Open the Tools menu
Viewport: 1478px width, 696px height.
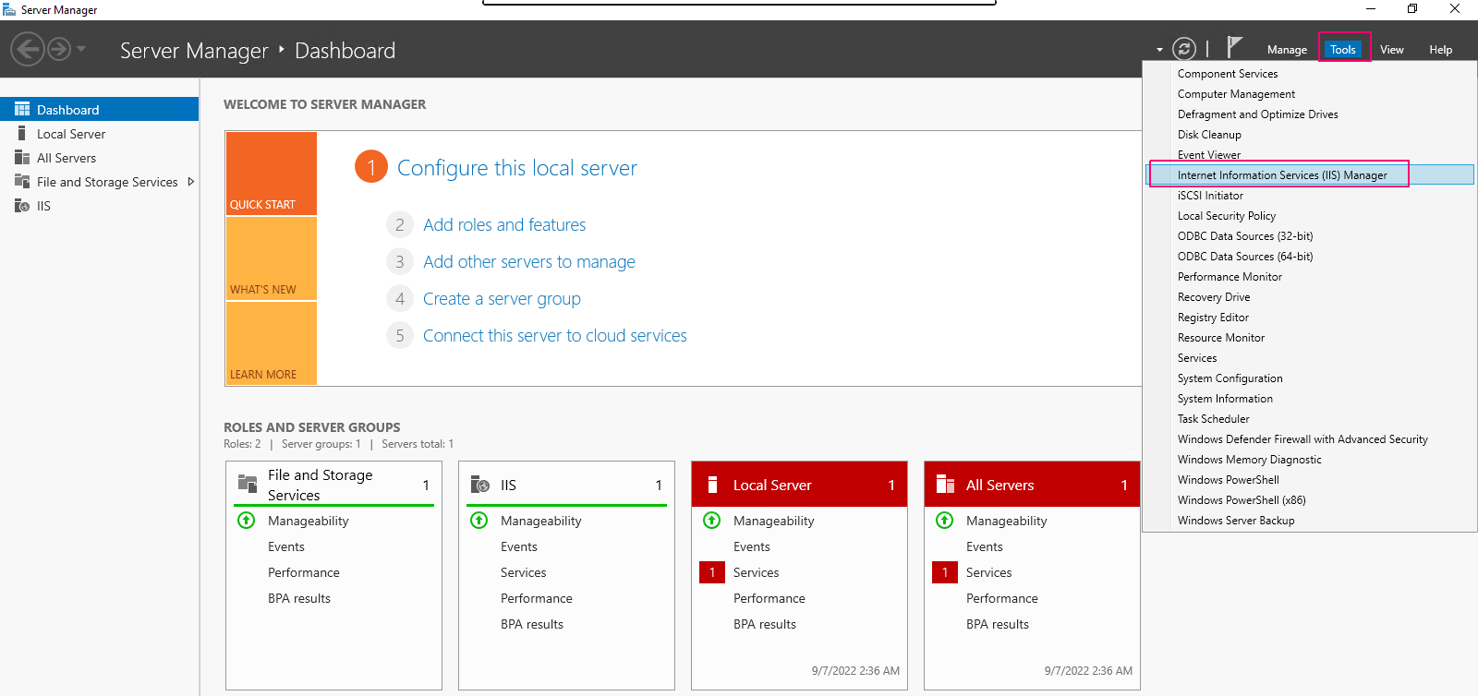[1343, 50]
